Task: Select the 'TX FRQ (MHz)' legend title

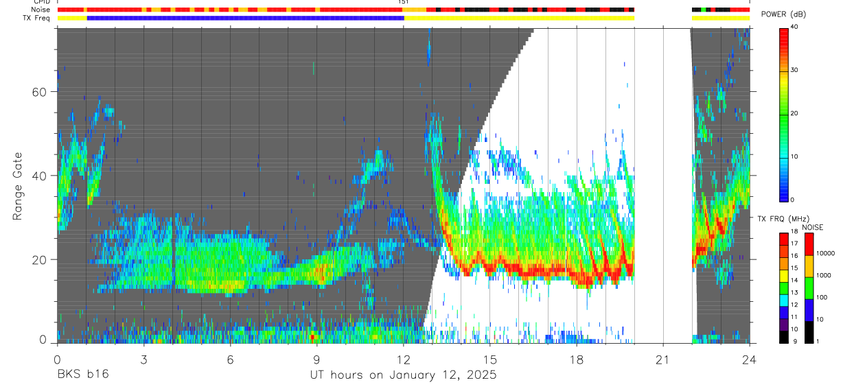Action: tap(783, 219)
